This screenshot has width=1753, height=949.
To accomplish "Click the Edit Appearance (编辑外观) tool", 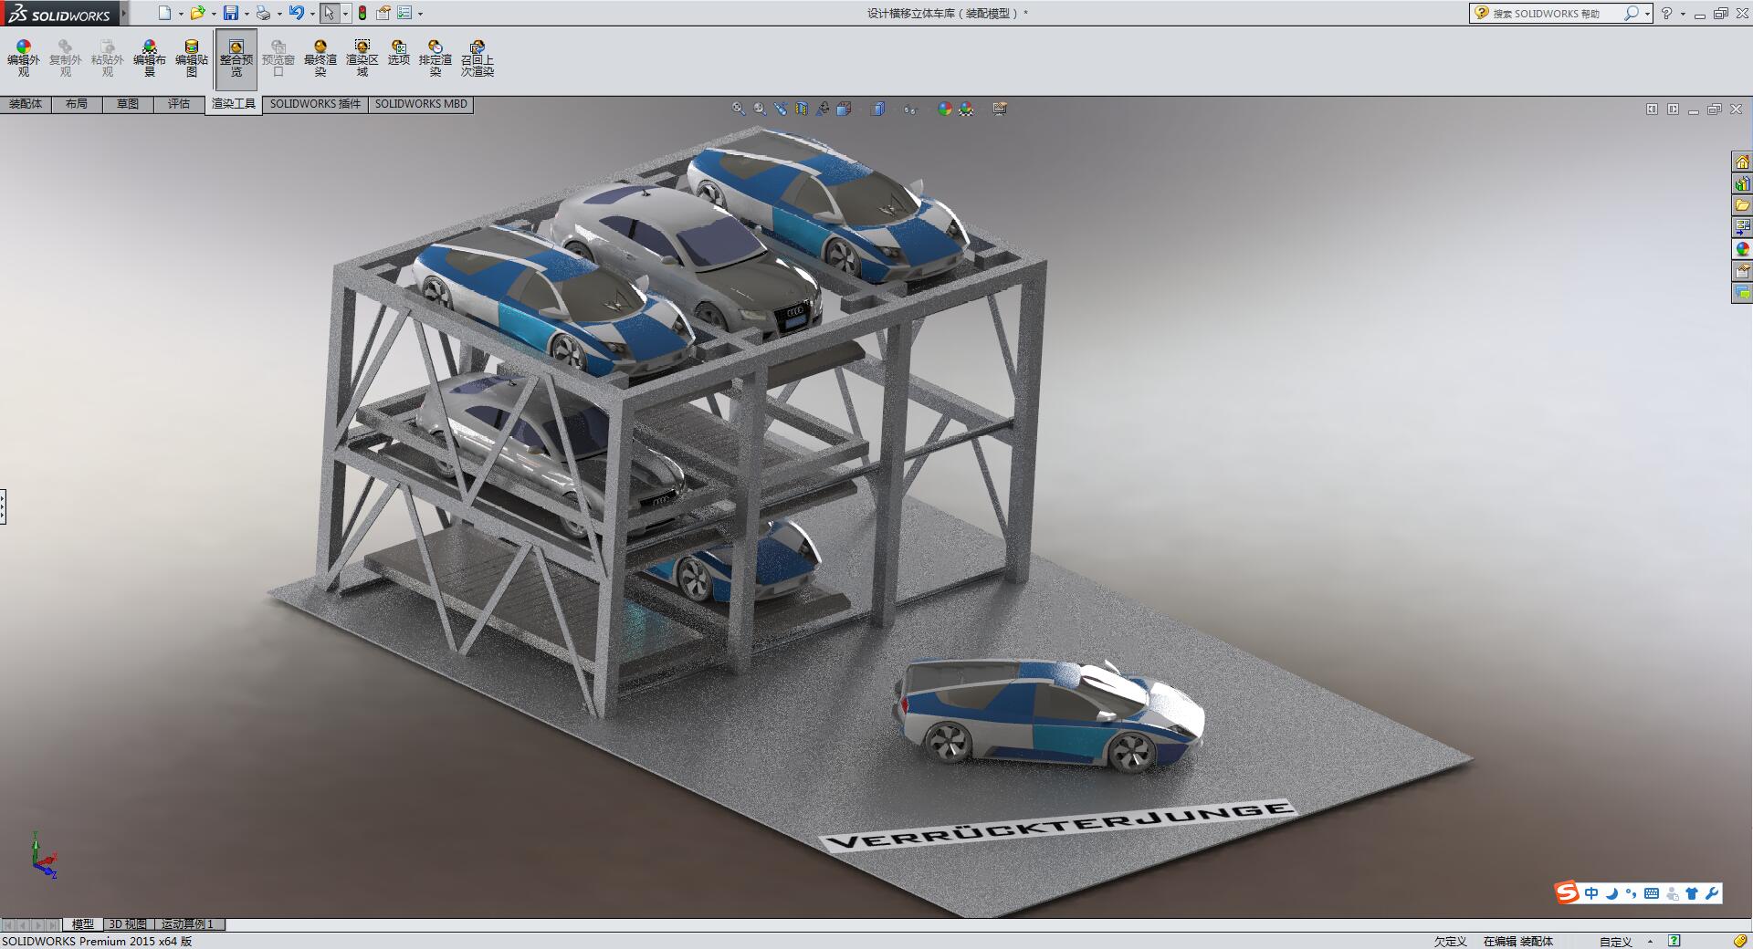I will (x=24, y=58).
